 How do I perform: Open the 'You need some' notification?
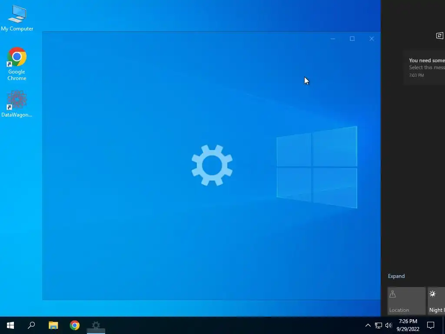[424, 67]
